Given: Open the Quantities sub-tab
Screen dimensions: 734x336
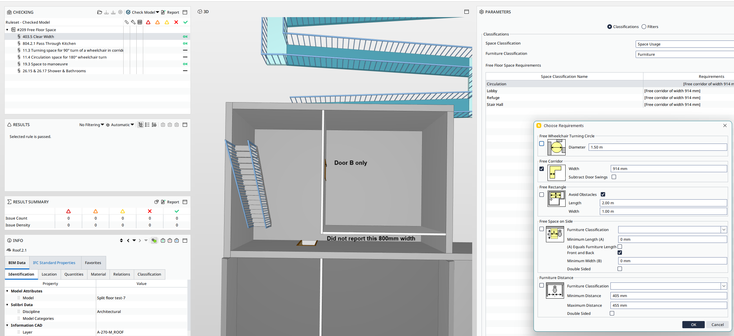Looking at the screenshot, I should [x=74, y=274].
